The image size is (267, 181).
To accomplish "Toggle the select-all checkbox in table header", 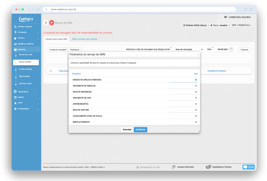I will (x=51, y=71).
